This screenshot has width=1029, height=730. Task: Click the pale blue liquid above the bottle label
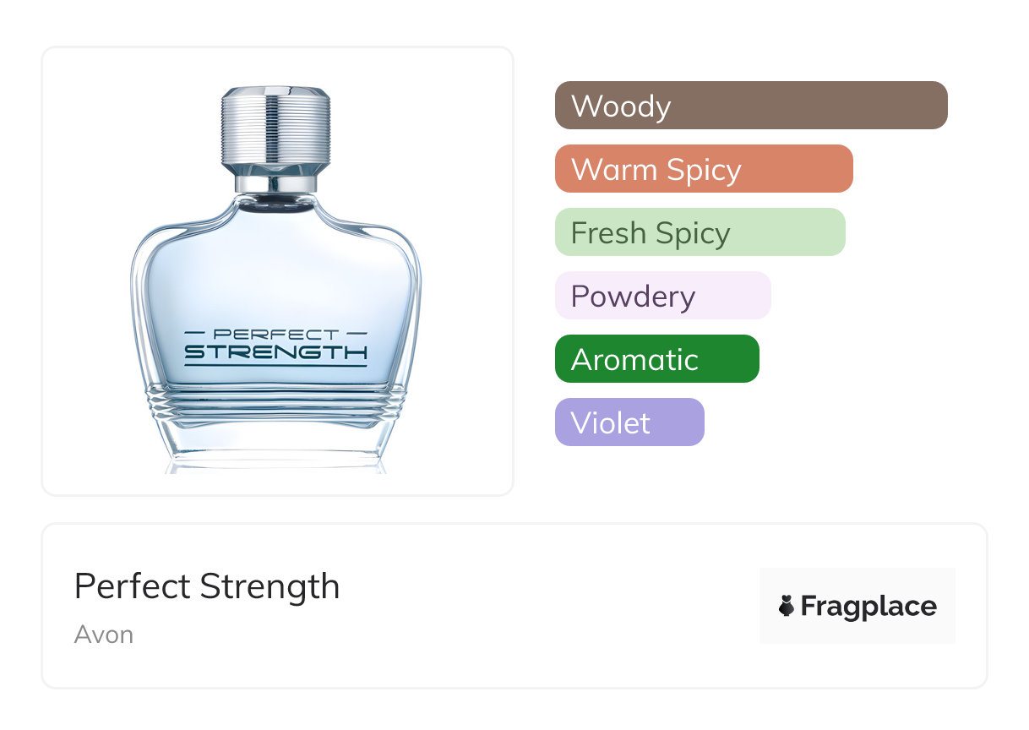tap(275, 270)
